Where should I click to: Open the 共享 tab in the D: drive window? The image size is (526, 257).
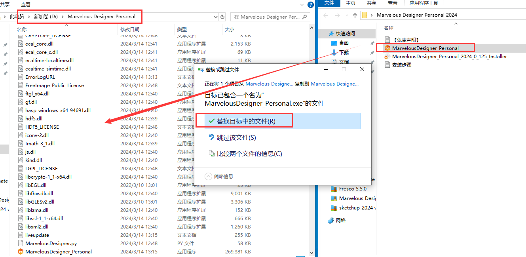[6, 4]
